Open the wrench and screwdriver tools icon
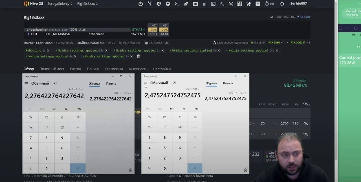 248,4
